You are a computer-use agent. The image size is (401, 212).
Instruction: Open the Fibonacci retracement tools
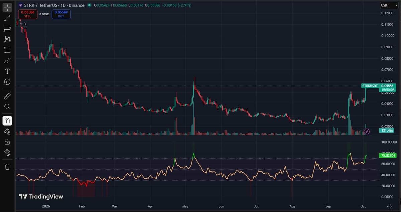coord(7,29)
